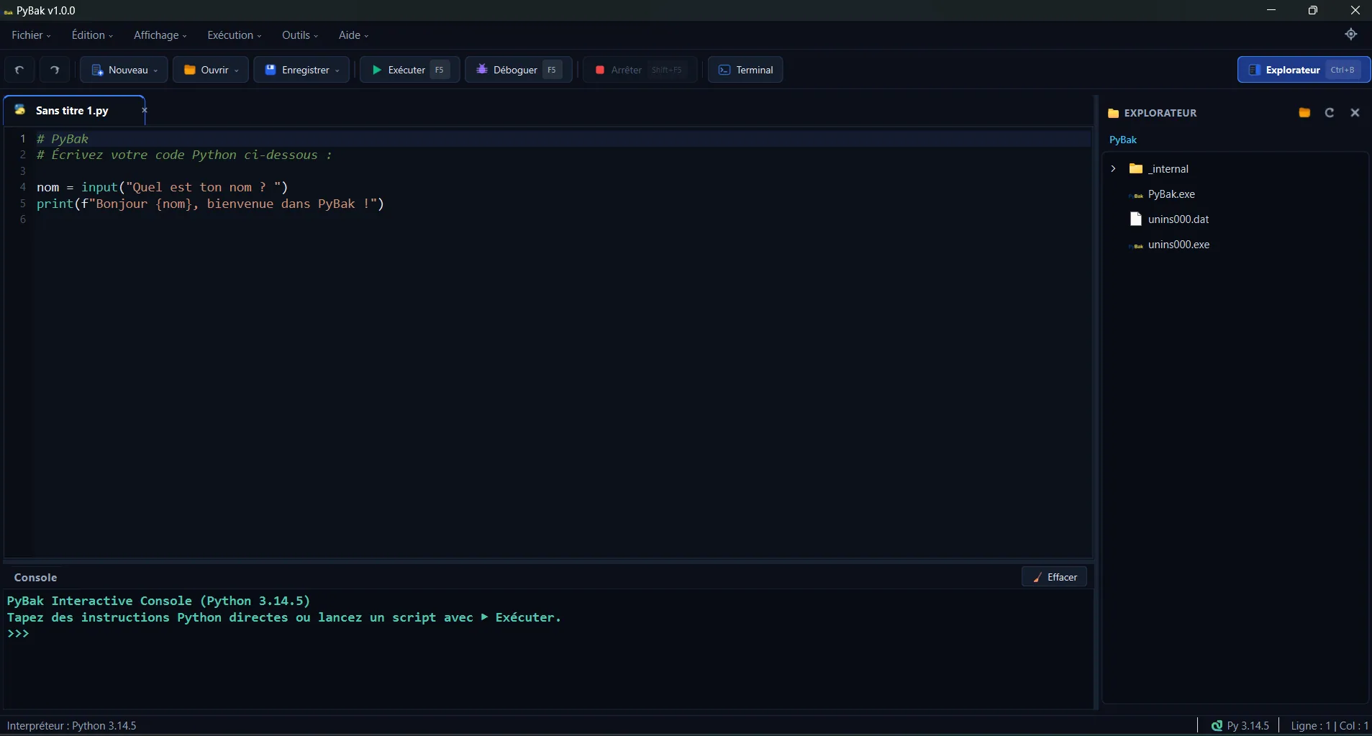Screen dimensions: 1372x736
Task: Open folder icon in the Explorateur header
Action: (x=1304, y=112)
